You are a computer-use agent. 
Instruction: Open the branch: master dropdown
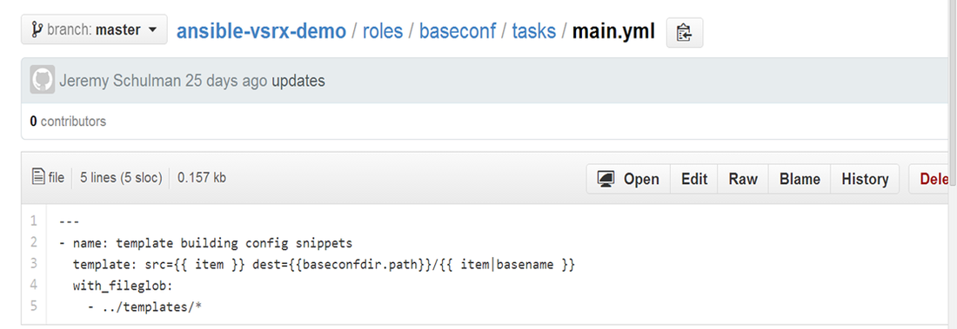pyautogui.click(x=94, y=30)
